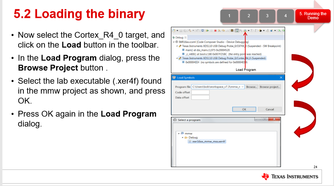Viewport: 334px width, 186px height.
Task: Select the main() at dss_main.c stack frame
Action: click(x=206, y=50)
